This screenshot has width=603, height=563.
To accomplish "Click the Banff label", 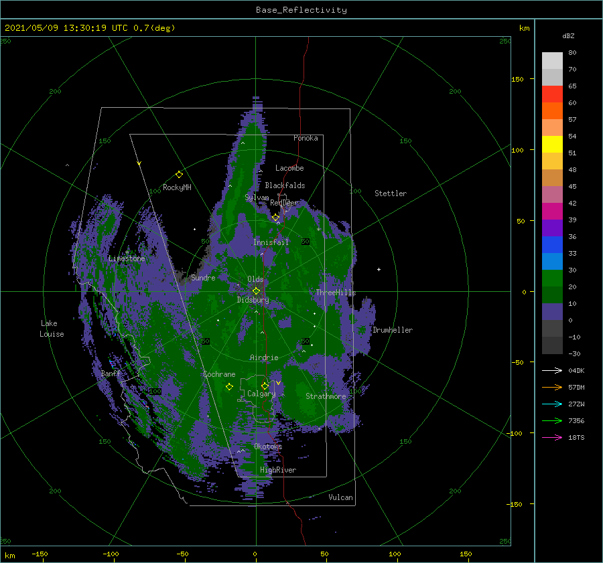I will (x=111, y=373).
